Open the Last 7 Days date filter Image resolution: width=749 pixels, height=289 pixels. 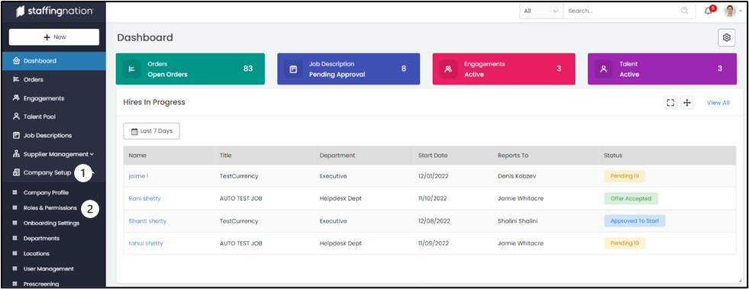click(x=151, y=131)
